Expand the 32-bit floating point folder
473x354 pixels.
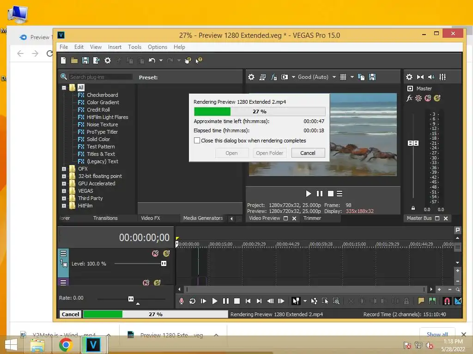point(64,177)
